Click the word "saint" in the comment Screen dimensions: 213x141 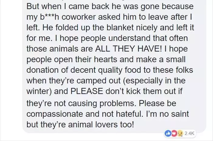pyautogui.click(x=180, y=114)
